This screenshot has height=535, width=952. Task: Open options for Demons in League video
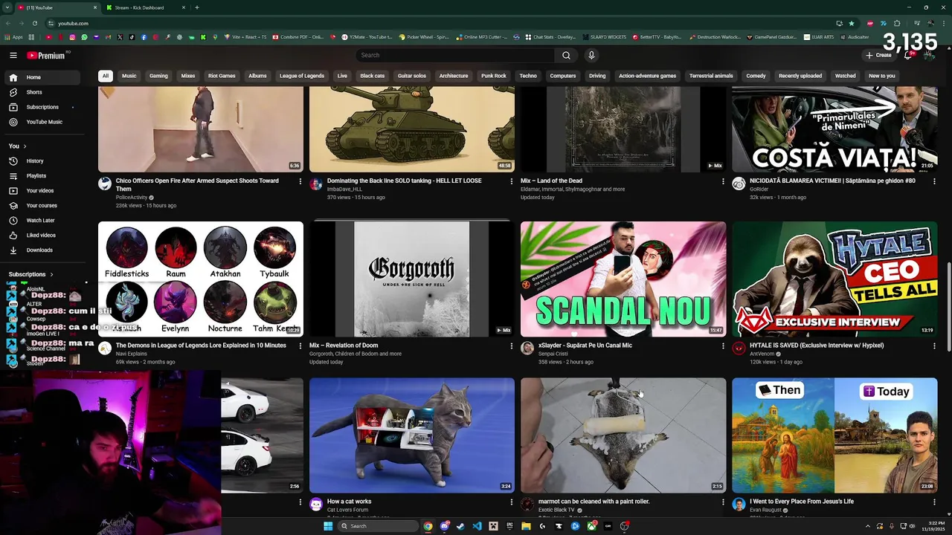300,346
